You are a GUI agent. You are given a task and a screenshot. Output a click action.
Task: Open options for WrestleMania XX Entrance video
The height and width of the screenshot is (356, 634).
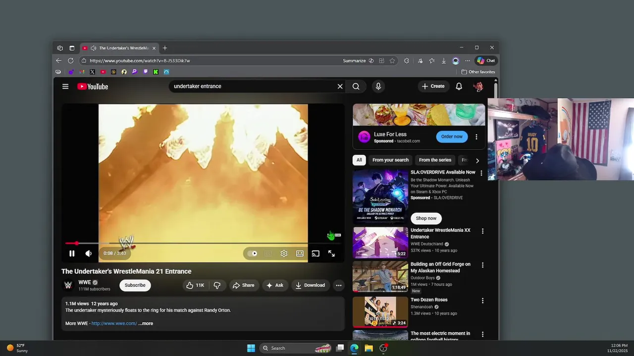pos(482,231)
